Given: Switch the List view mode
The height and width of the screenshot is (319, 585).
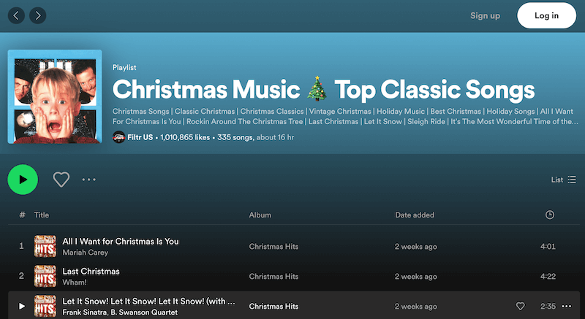Looking at the screenshot, I should point(563,179).
